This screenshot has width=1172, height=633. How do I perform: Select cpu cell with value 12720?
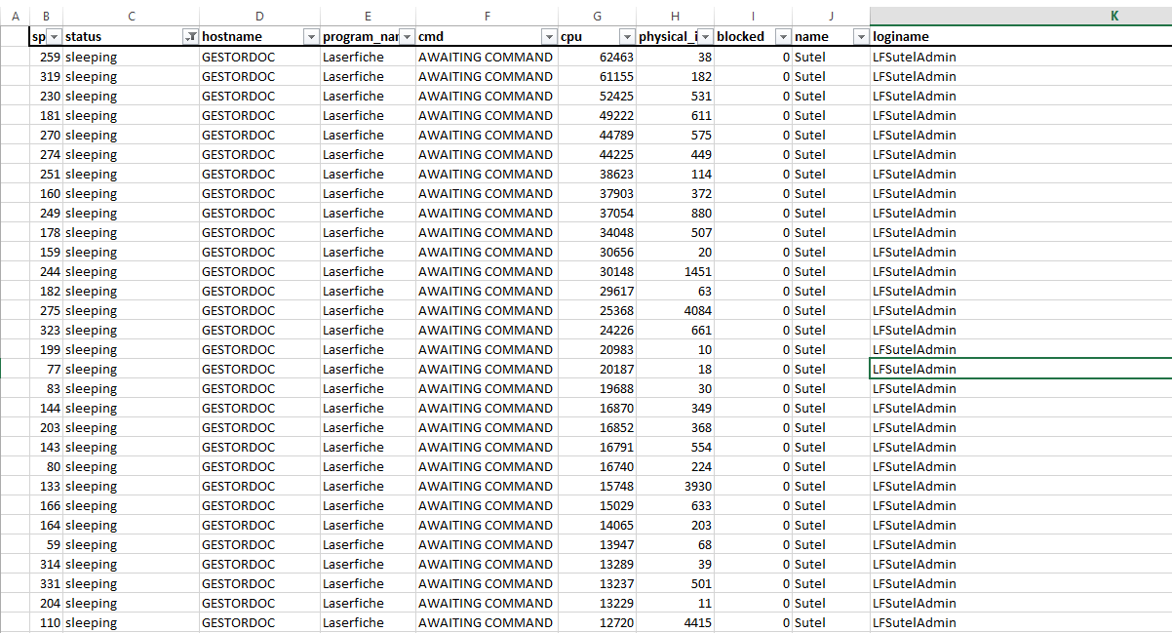(597, 622)
